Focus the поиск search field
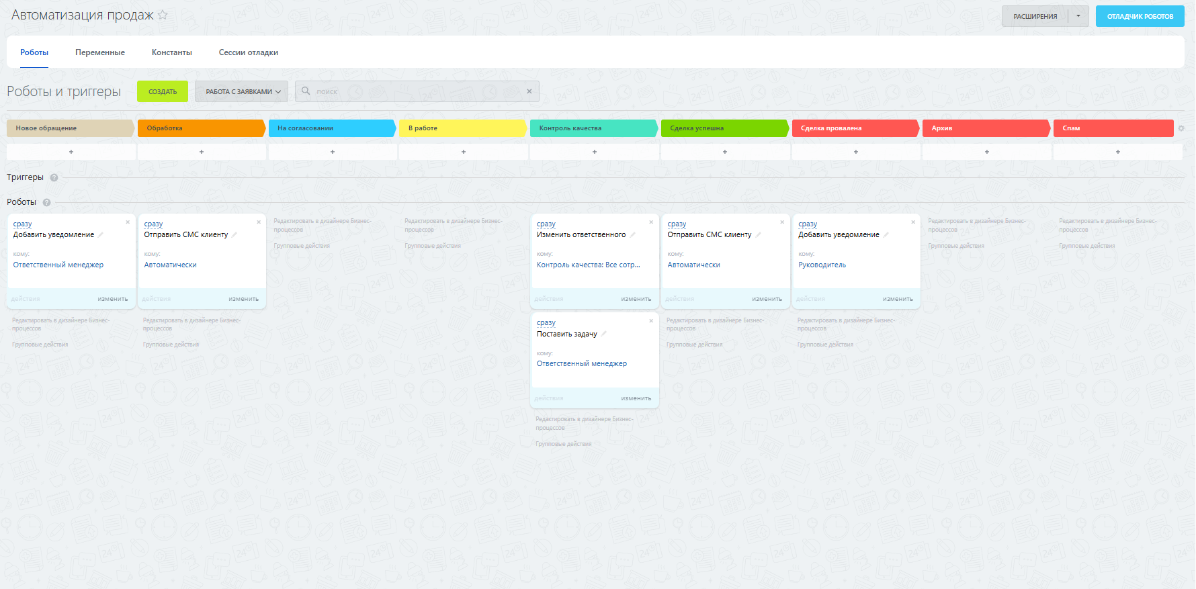Screen dimensions: 1196x589 pos(417,91)
